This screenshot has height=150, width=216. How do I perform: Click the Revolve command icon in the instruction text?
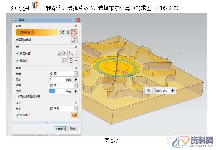pos(35,5)
